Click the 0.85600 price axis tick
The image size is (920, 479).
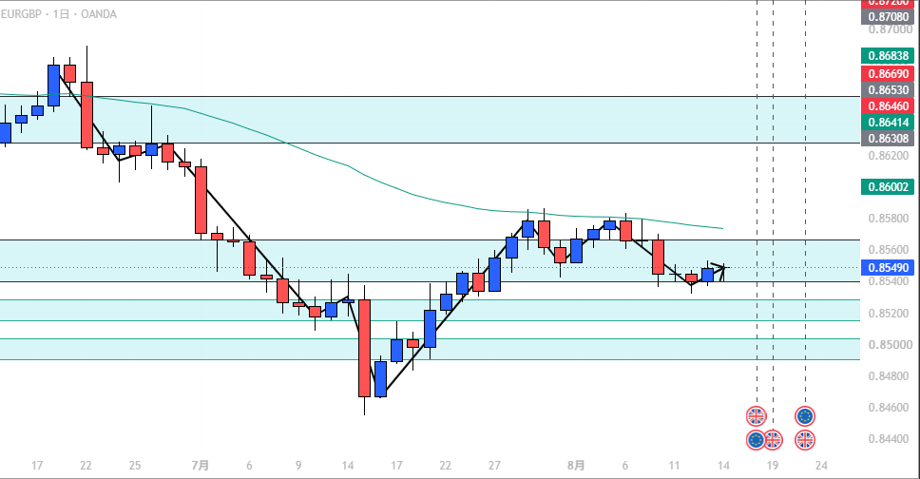click(x=891, y=249)
